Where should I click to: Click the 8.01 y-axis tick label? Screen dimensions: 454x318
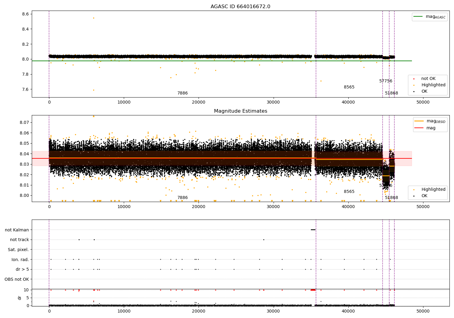[24, 185]
